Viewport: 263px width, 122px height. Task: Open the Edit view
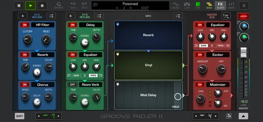198,6
